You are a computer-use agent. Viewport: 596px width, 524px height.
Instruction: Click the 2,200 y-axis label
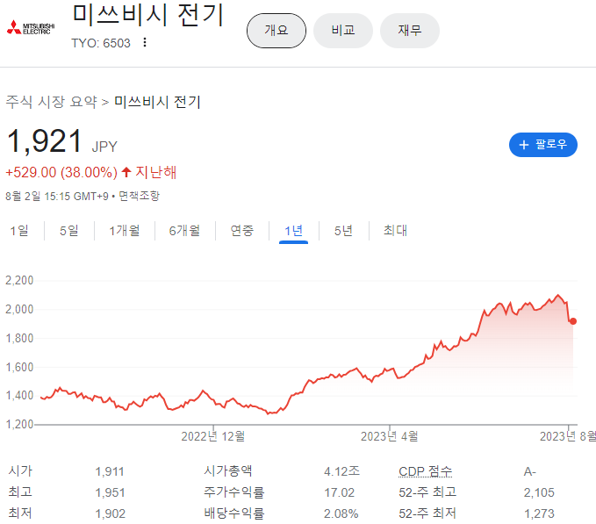(x=19, y=280)
